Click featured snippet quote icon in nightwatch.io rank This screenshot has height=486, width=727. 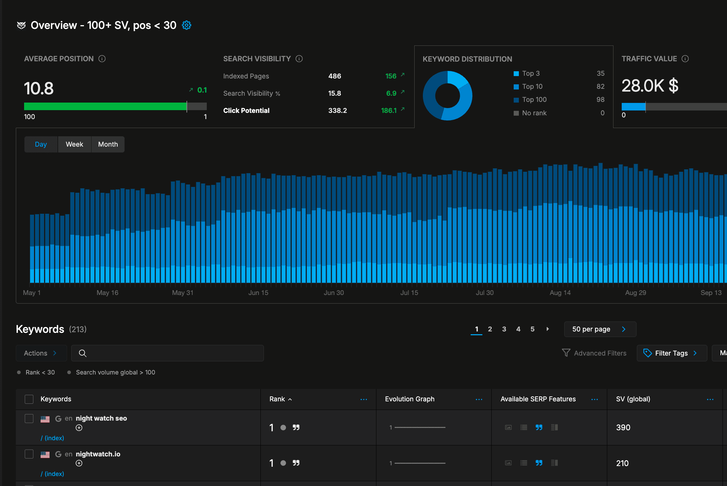pyautogui.click(x=296, y=463)
